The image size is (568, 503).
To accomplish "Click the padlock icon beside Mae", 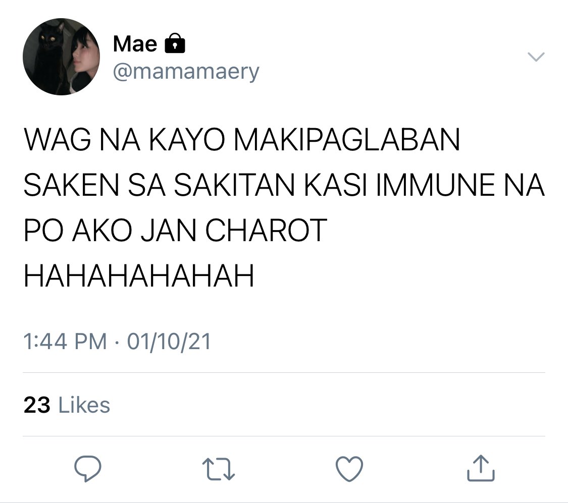I will tap(175, 43).
